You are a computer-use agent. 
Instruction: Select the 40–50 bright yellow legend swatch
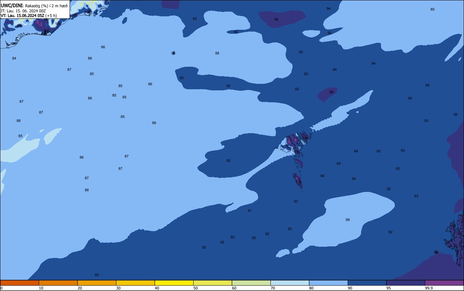(174, 283)
